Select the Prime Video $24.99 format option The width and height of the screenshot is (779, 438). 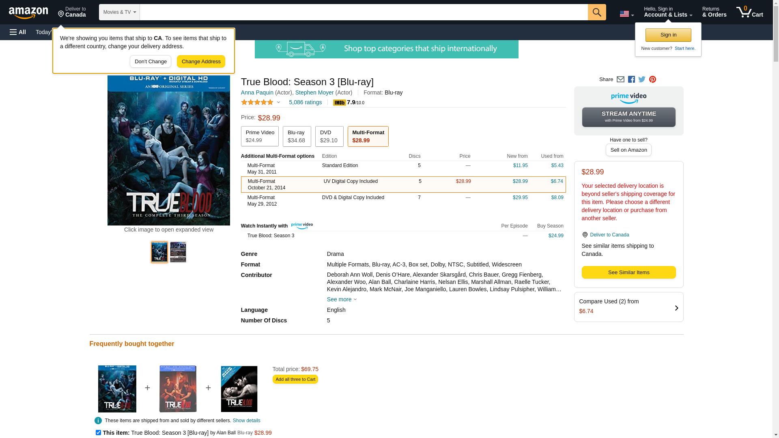pyautogui.click(x=260, y=136)
